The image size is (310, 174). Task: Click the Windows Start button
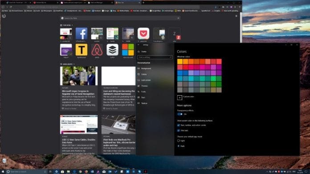coord(3,172)
